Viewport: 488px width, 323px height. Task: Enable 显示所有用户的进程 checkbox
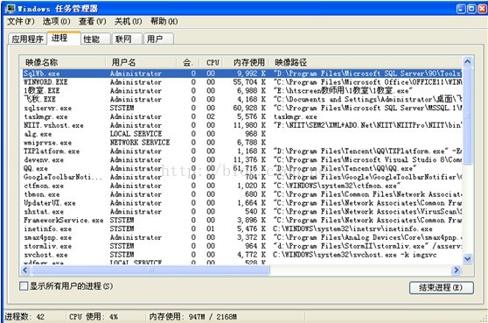point(24,286)
